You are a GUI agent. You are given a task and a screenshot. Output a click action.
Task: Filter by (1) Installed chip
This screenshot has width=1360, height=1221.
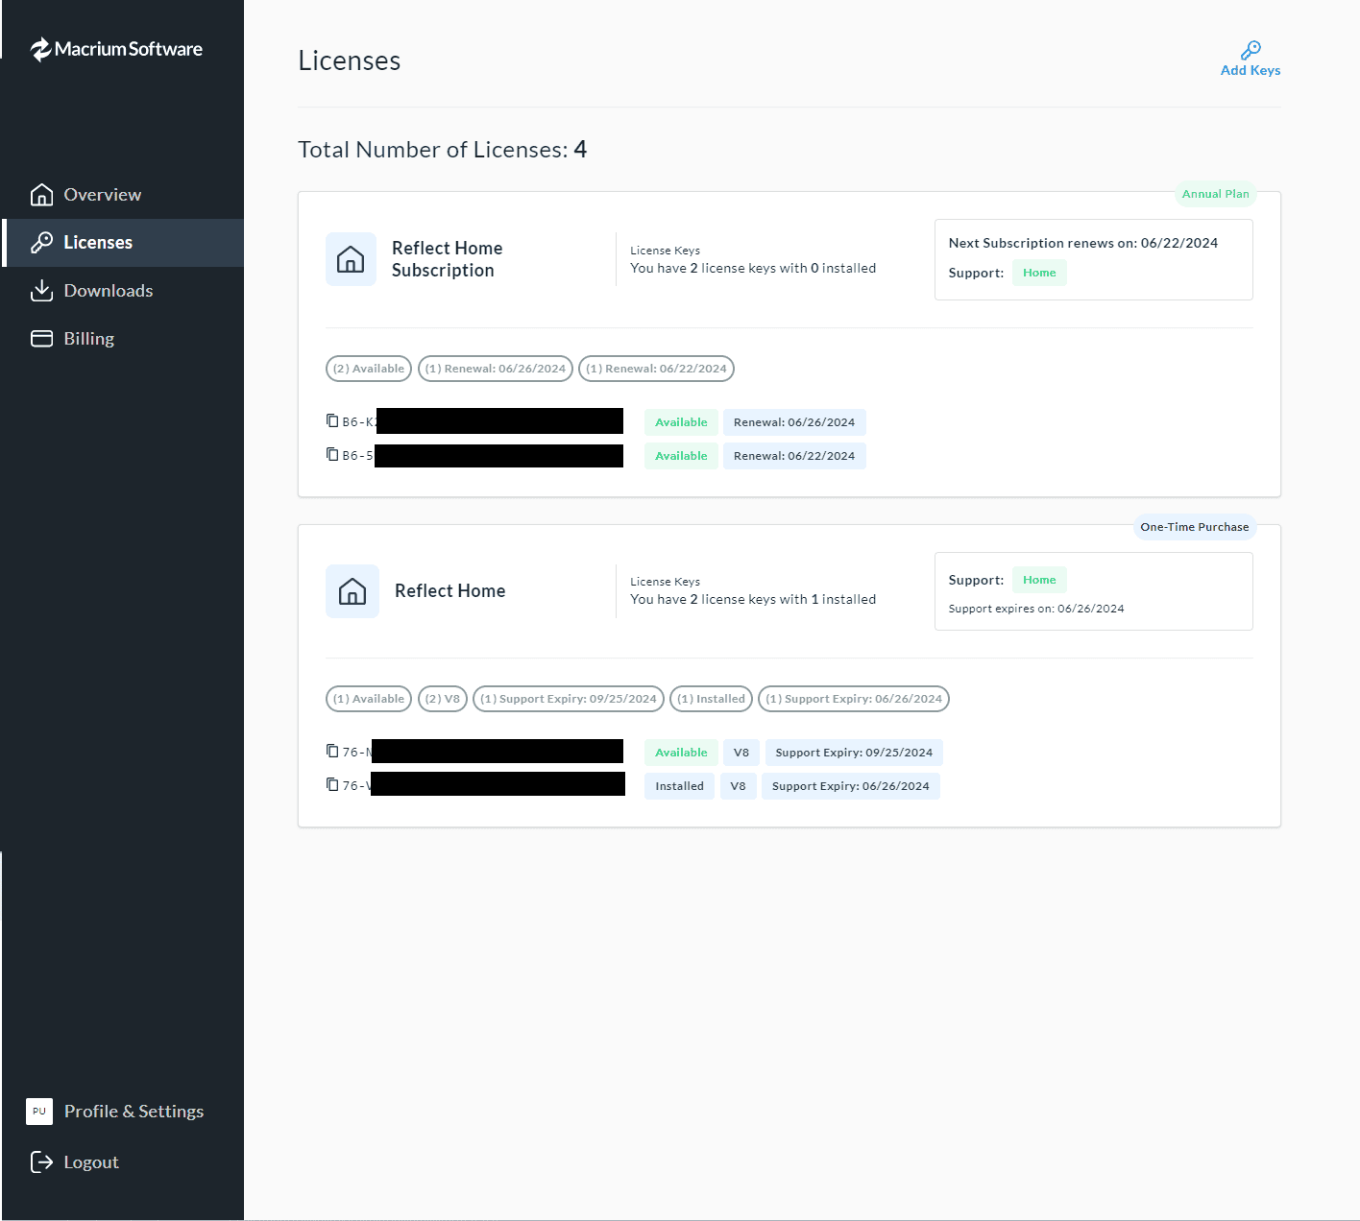[711, 699]
